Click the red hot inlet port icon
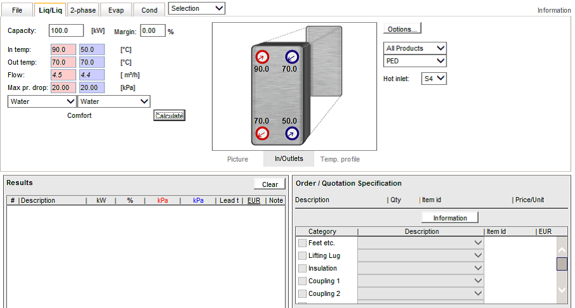This screenshot has height=308, width=575. (x=262, y=57)
